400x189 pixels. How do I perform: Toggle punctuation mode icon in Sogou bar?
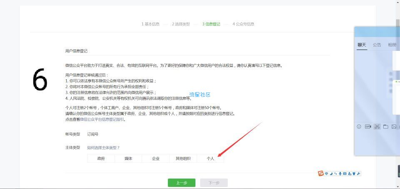335,174
